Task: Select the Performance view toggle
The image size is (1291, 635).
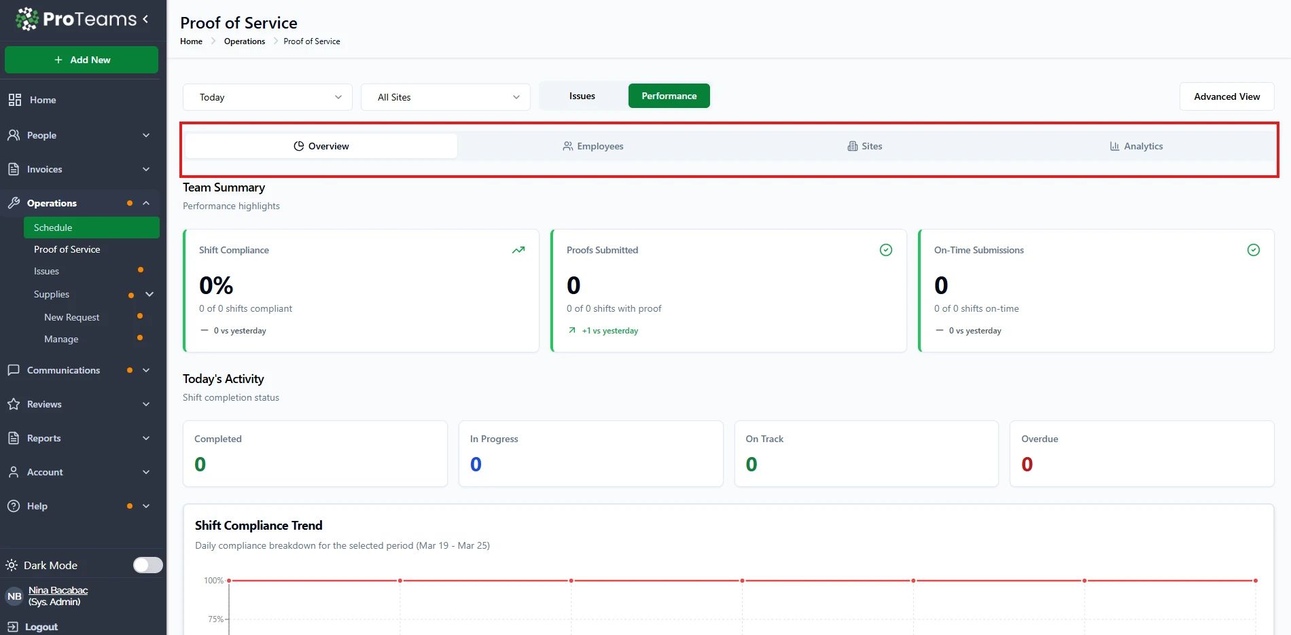Action: 669,96
